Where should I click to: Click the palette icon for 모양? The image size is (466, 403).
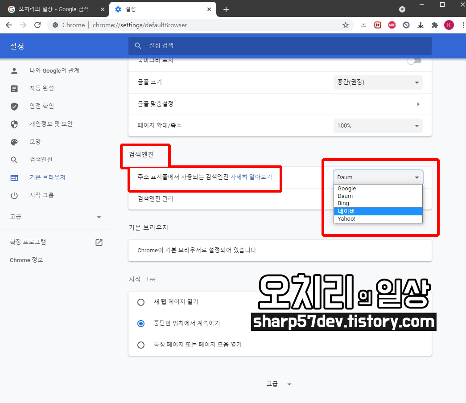pos(14,142)
